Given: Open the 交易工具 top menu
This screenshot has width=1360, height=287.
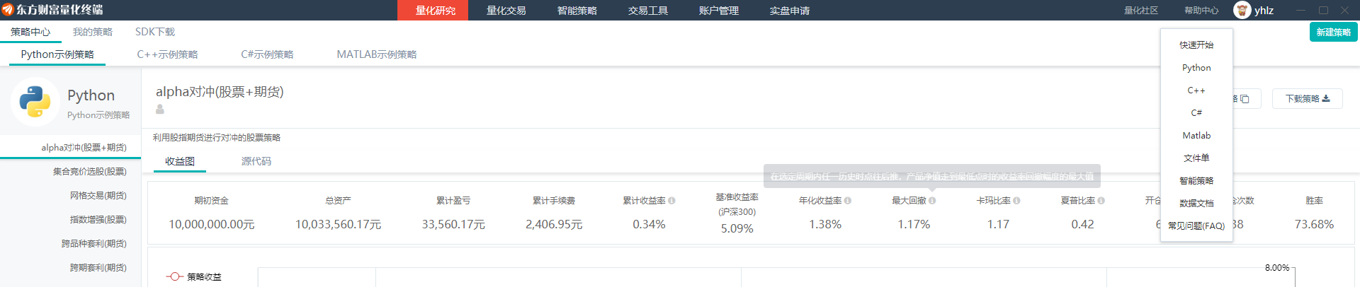Looking at the screenshot, I should [647, 10].
